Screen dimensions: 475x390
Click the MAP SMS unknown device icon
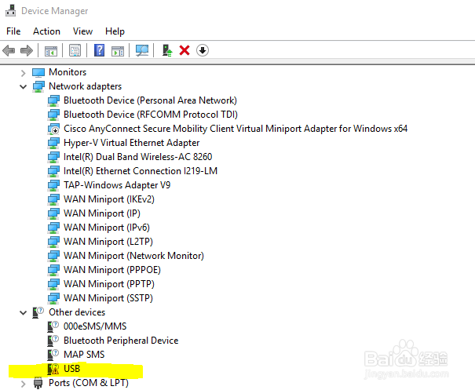click(53, 355)
